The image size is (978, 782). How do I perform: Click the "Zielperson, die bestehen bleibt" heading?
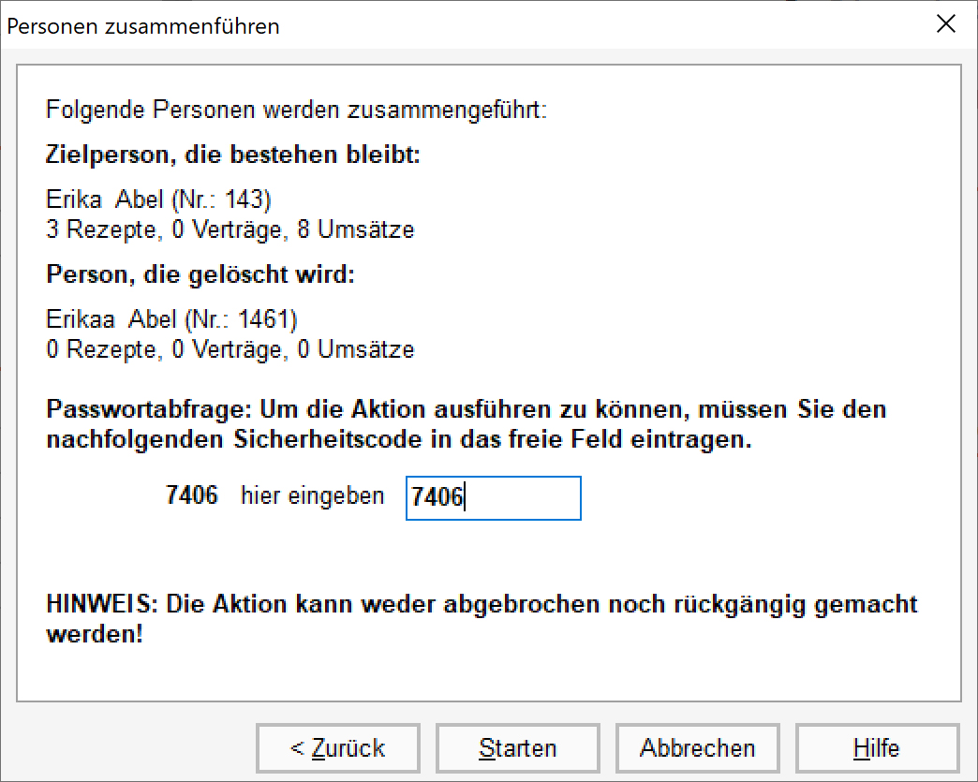(x=233, y=155)
